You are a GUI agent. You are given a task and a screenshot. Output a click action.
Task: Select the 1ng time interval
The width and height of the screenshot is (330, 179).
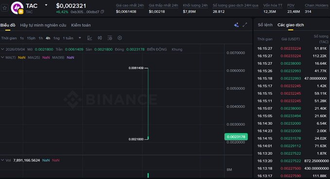coord(56,38)
